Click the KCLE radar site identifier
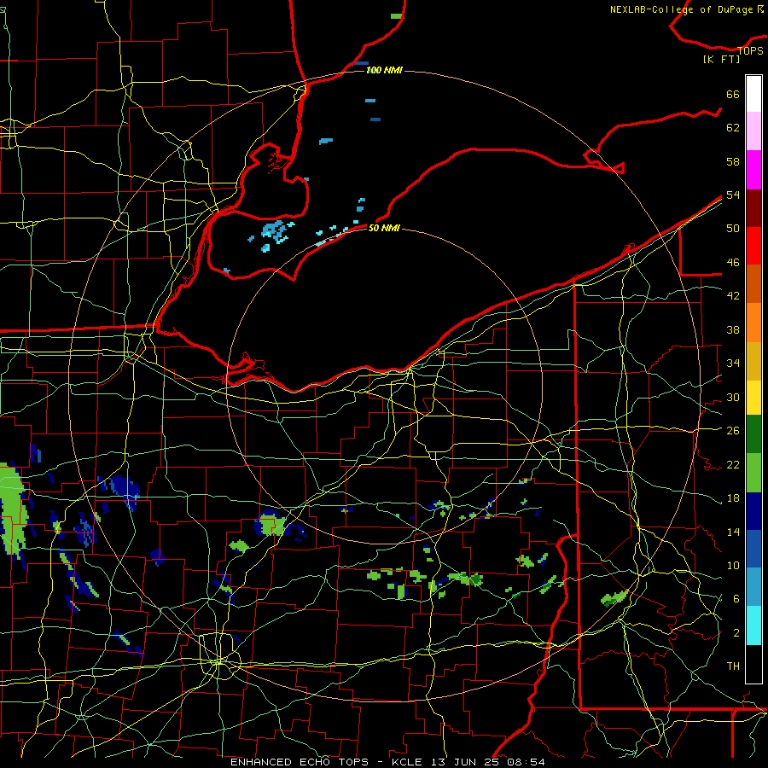Image resolution: width=768 pixels, height=768 pixels. pyautogui.click(x=406, y=762)
